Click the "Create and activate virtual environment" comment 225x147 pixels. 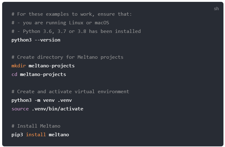70,92
